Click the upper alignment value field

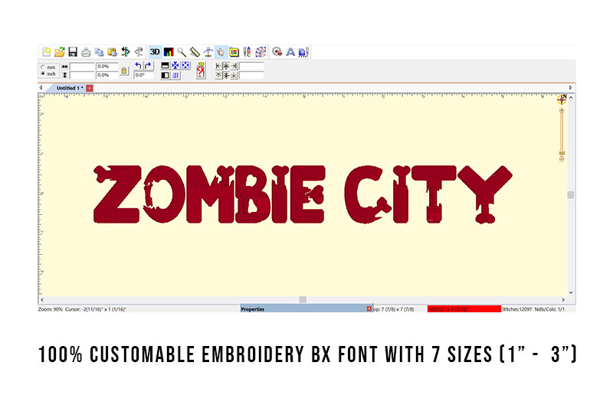[251, 67]
